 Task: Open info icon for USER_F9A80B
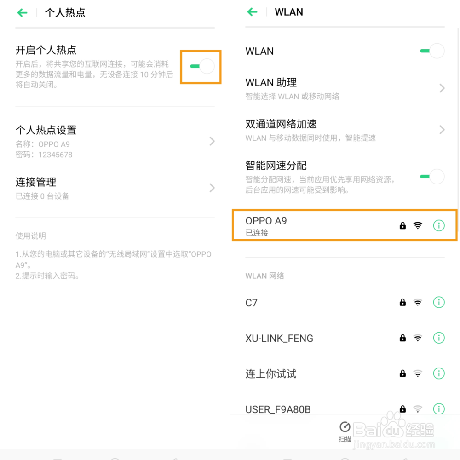[438, 408]
